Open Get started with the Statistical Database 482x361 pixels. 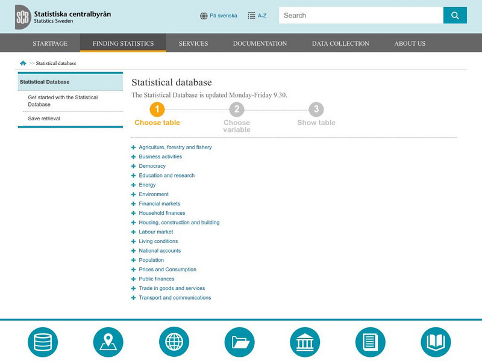pos(63,100)
